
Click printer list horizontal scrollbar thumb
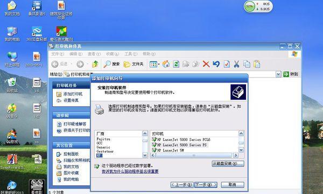click(194, 155)
